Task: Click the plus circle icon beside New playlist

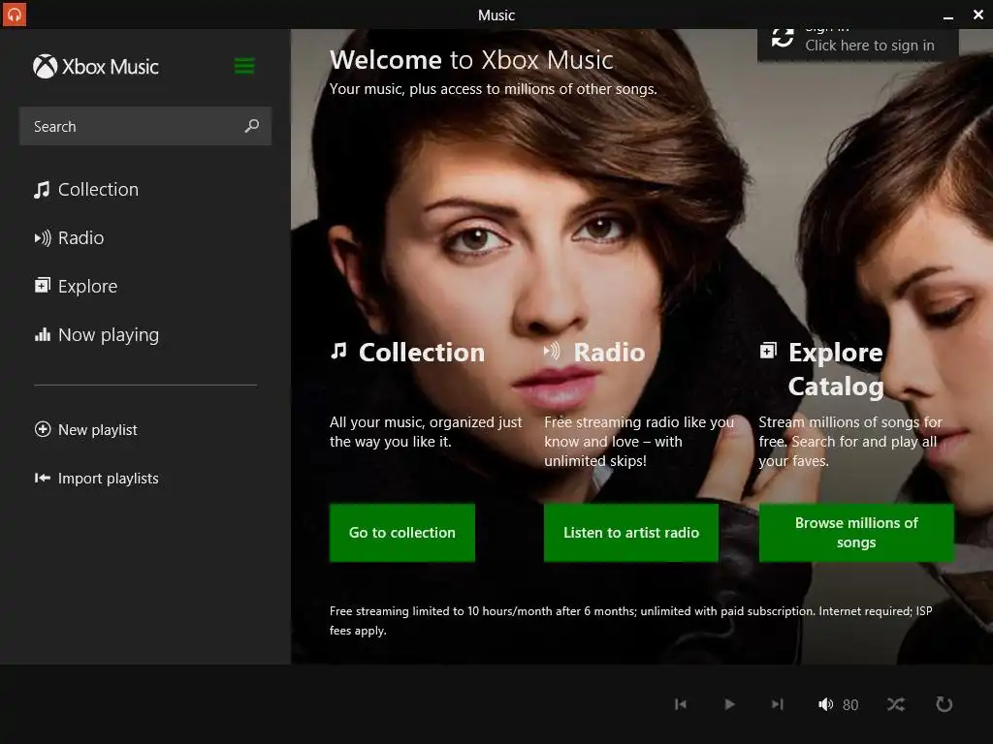Action: (x=43, y=429)
